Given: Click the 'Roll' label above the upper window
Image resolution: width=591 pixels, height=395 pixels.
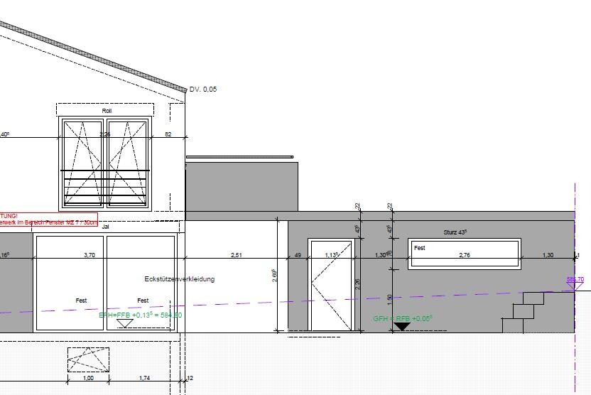Looking at the screenshot, I should [x=107, y=111].
